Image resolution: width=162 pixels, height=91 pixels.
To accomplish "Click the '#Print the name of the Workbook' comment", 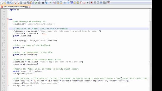I will point(32,45).
